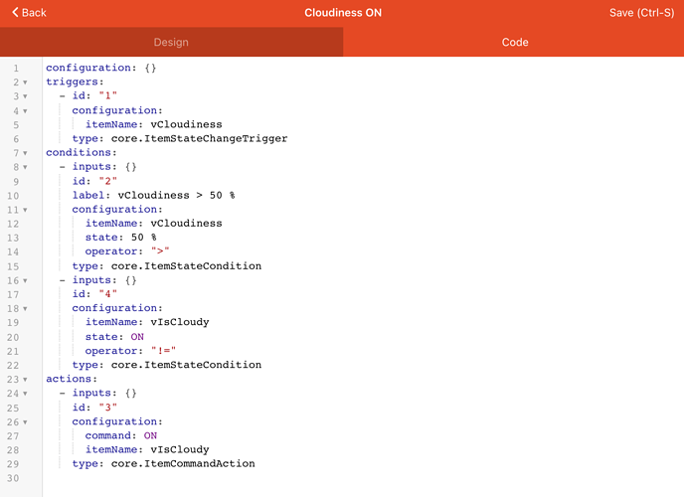The image size is (684, 497).
Task: Save the rule with Save (Ctrl-S)
Action: (641, 13)
